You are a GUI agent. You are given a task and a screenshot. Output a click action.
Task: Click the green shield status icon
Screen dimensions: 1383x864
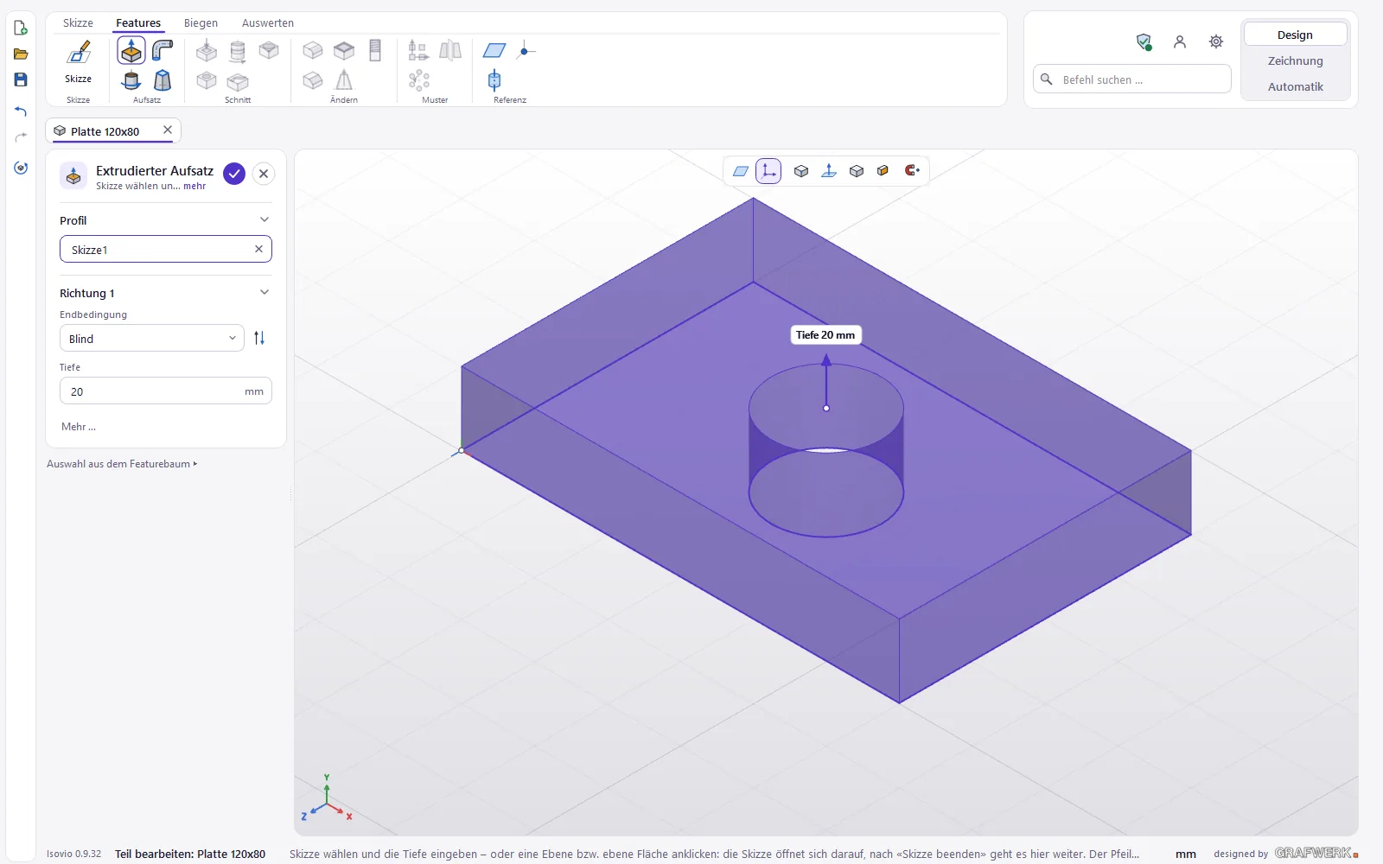(1144, 41)
